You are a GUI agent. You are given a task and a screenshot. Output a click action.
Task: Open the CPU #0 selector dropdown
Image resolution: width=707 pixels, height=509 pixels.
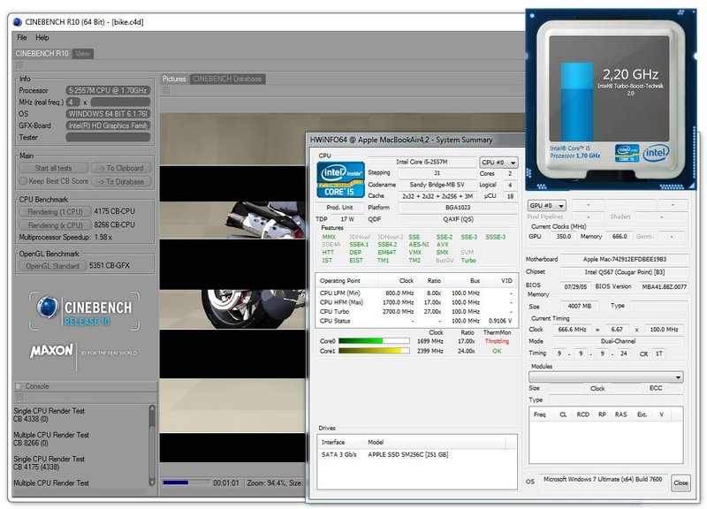coord(499,163)
